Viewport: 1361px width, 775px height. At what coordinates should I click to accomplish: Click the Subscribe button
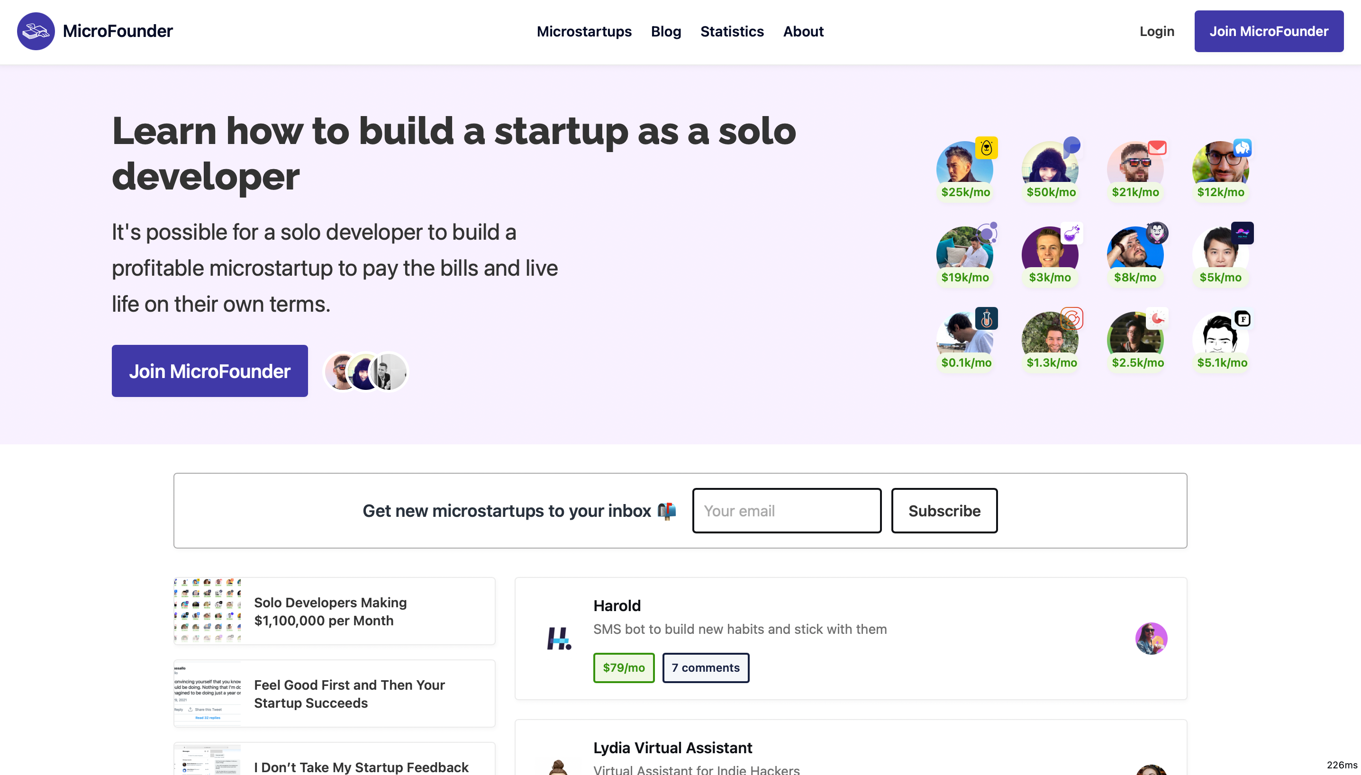(944, 511)
